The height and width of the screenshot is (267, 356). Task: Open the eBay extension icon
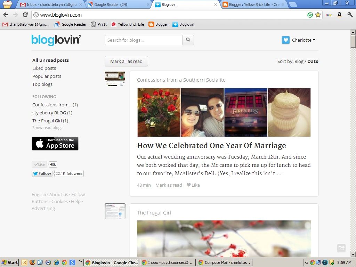329,15
